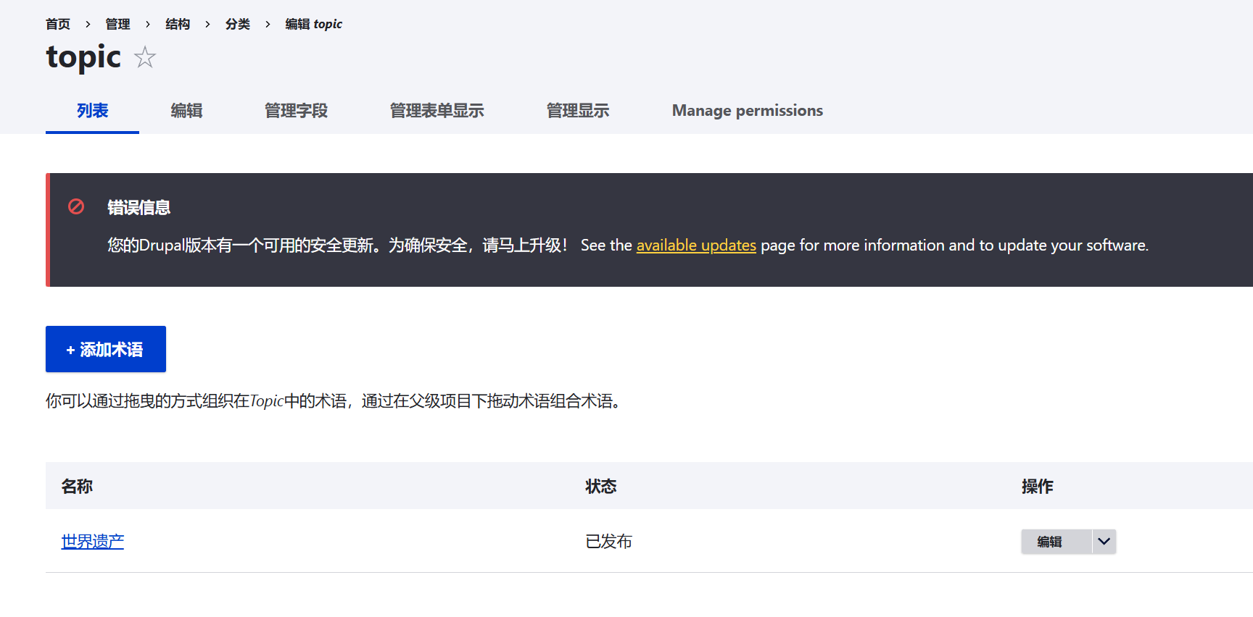
Task: Click the 名称 column header
Action: 77,487
